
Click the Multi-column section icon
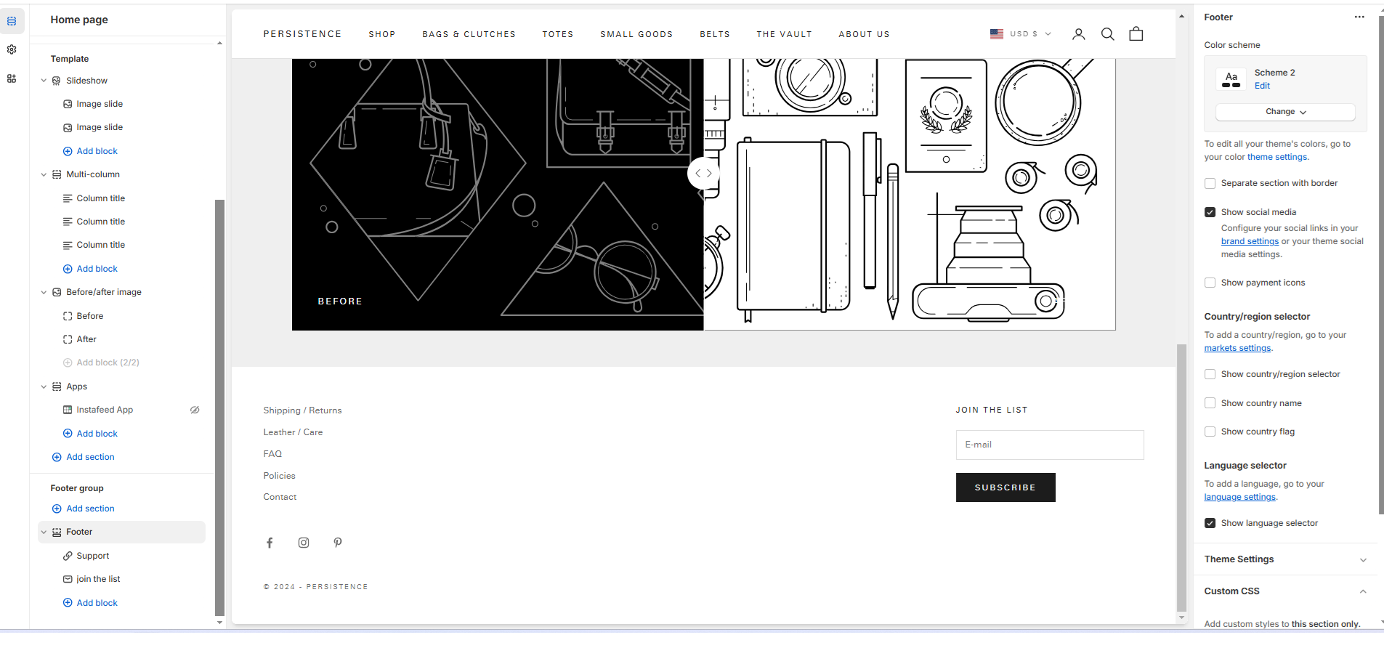point(57,174)
